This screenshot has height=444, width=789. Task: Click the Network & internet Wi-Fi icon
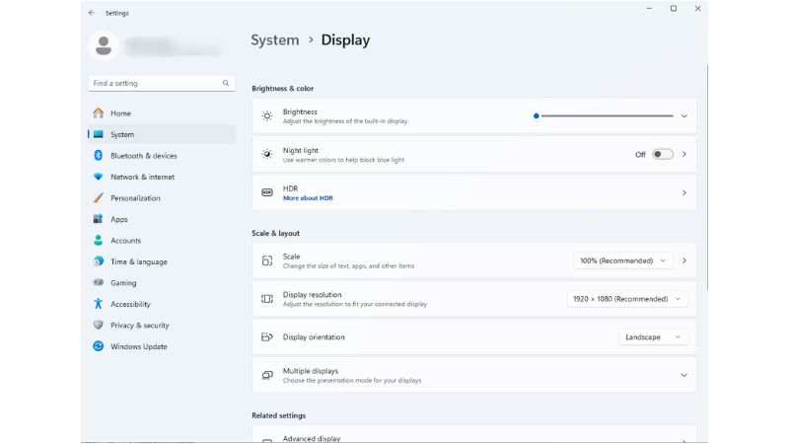(98, 177)
